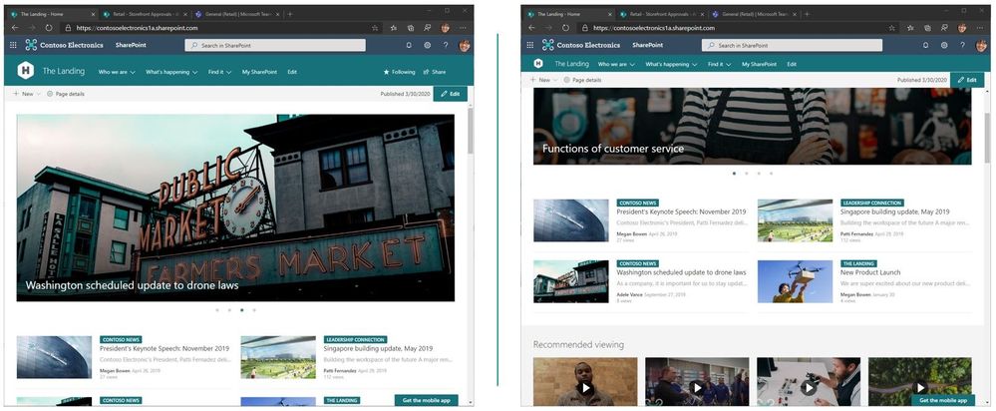Click Search in SharePoint box, left window
This screenshot has height=411, width=996.
click(x=275, y=45)
